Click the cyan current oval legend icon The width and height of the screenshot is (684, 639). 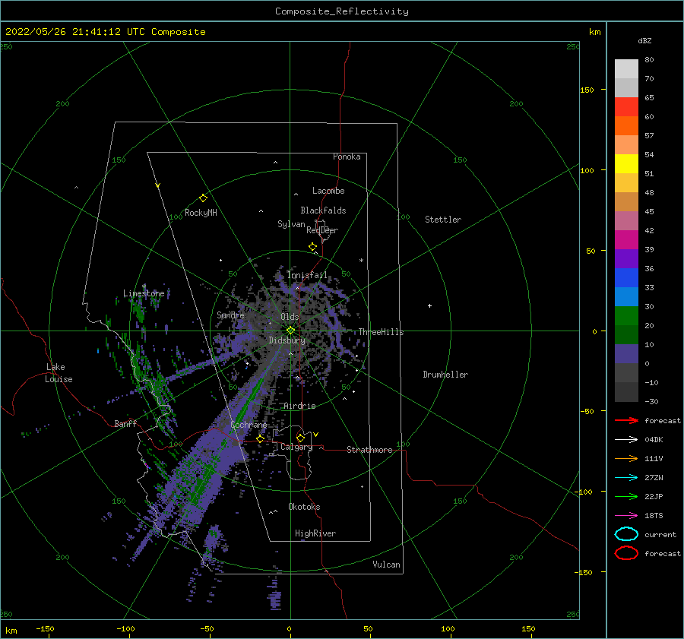(x=626, y=534)
